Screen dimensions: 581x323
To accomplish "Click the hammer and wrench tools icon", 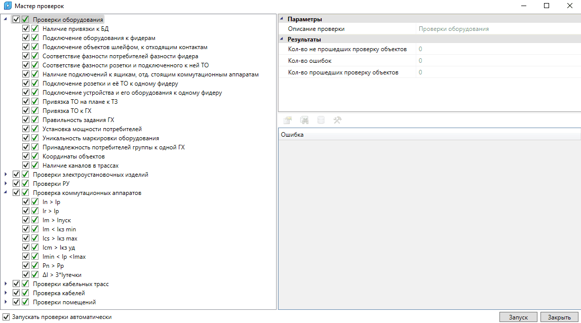I will tap(337, 120).
